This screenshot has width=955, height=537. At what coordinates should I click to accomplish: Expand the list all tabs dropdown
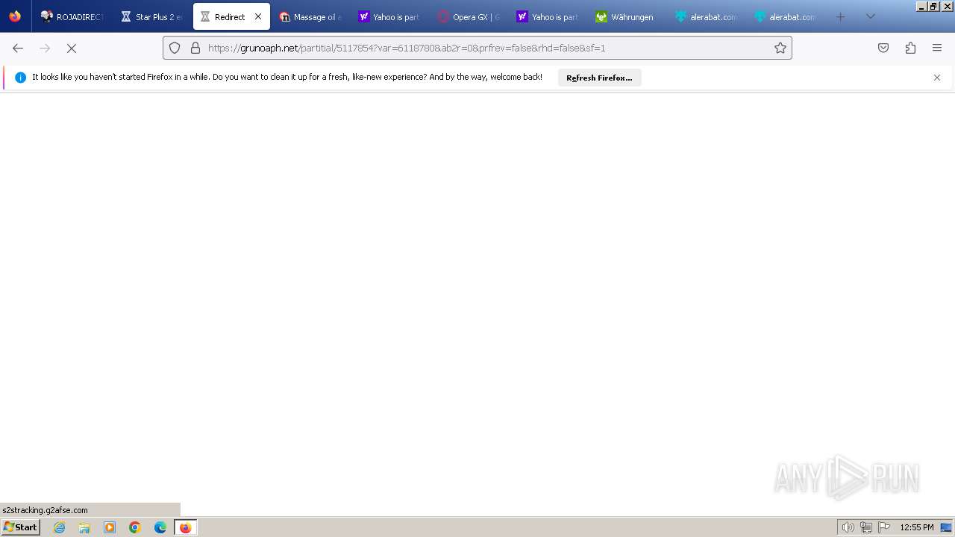tap(870, 16)
